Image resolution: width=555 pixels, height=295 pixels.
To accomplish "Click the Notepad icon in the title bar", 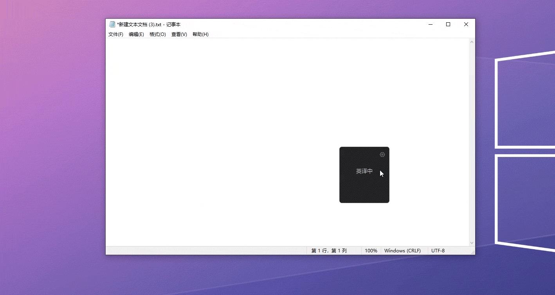I will pyautogui.click(x=112, y=24).
